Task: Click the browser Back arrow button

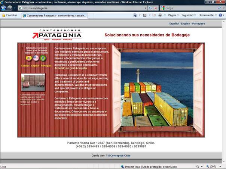Action: tap(4, 8)
